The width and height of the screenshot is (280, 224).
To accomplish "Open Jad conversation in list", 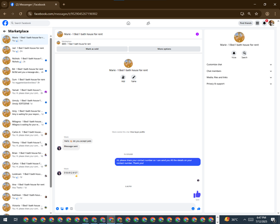I will click(x=25, y=50).
